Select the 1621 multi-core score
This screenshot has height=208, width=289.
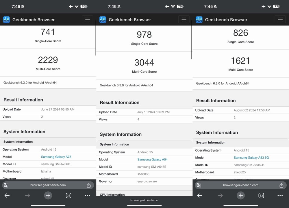[x=240, y=61]
